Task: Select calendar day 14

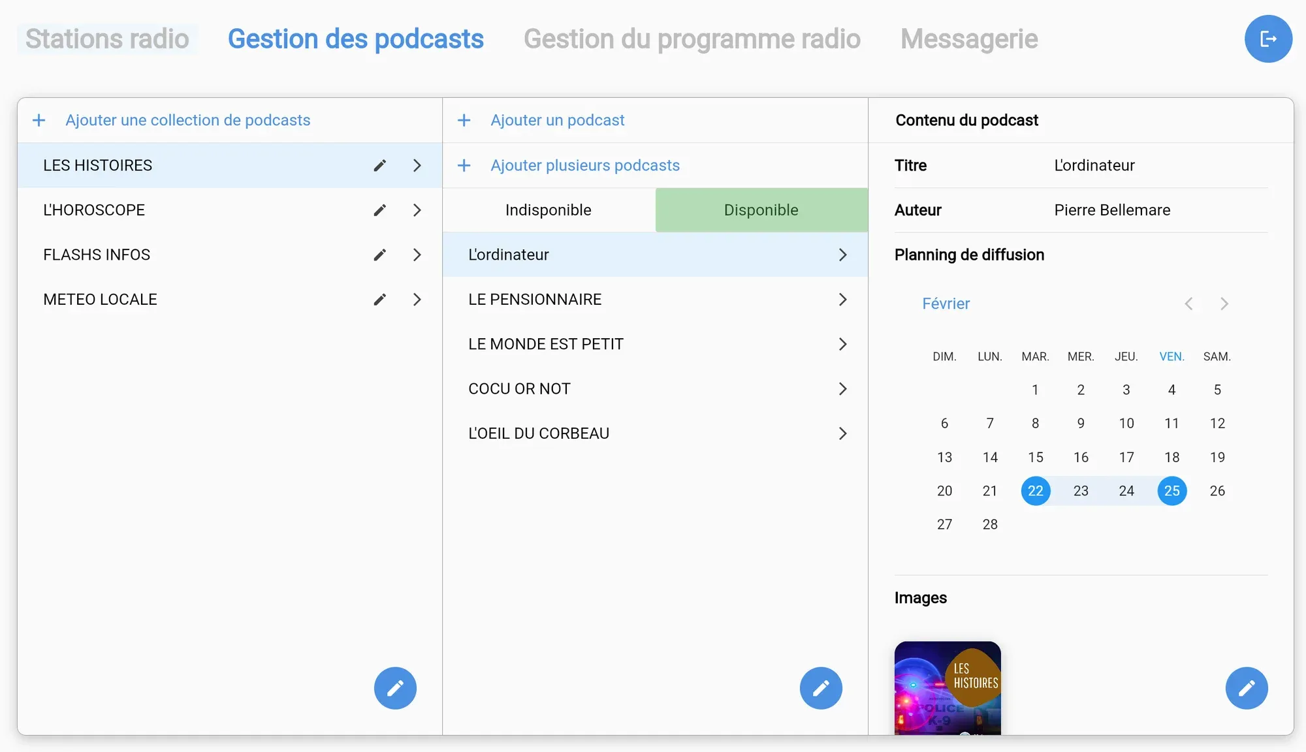Action: (990, 458)
